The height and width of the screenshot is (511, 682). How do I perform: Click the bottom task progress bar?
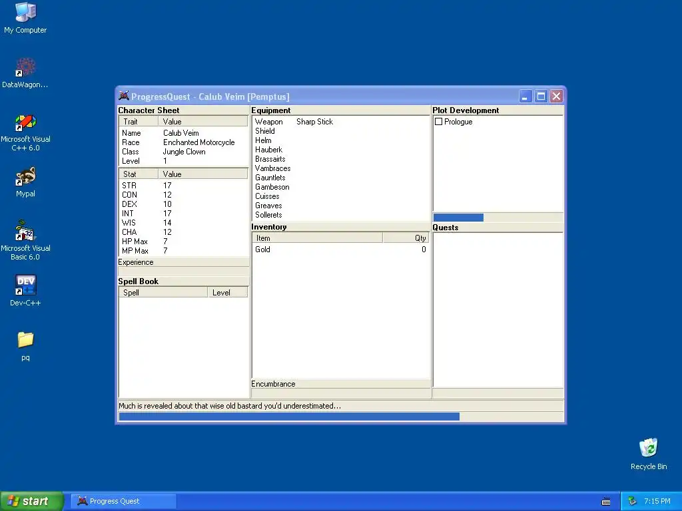(342, 417)
